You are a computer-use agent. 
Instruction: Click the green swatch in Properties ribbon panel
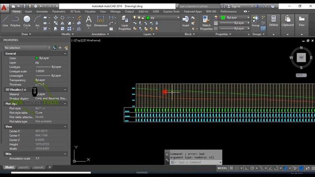click(x=223, y=18)
